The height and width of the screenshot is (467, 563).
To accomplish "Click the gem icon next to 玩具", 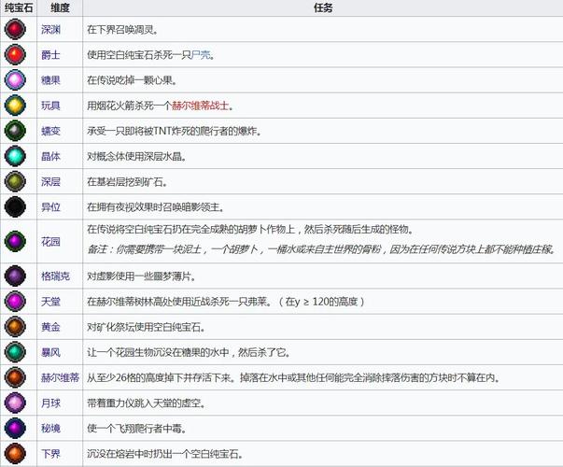I will click(16, 106).
